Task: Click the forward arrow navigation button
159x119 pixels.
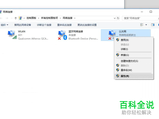Action: [7, 18]
